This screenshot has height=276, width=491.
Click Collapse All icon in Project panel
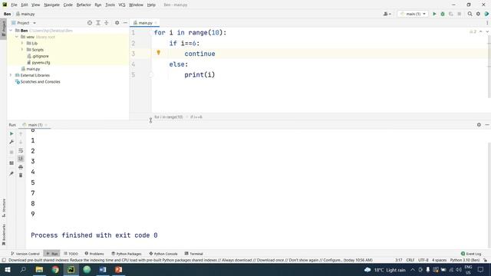[106, 23]
